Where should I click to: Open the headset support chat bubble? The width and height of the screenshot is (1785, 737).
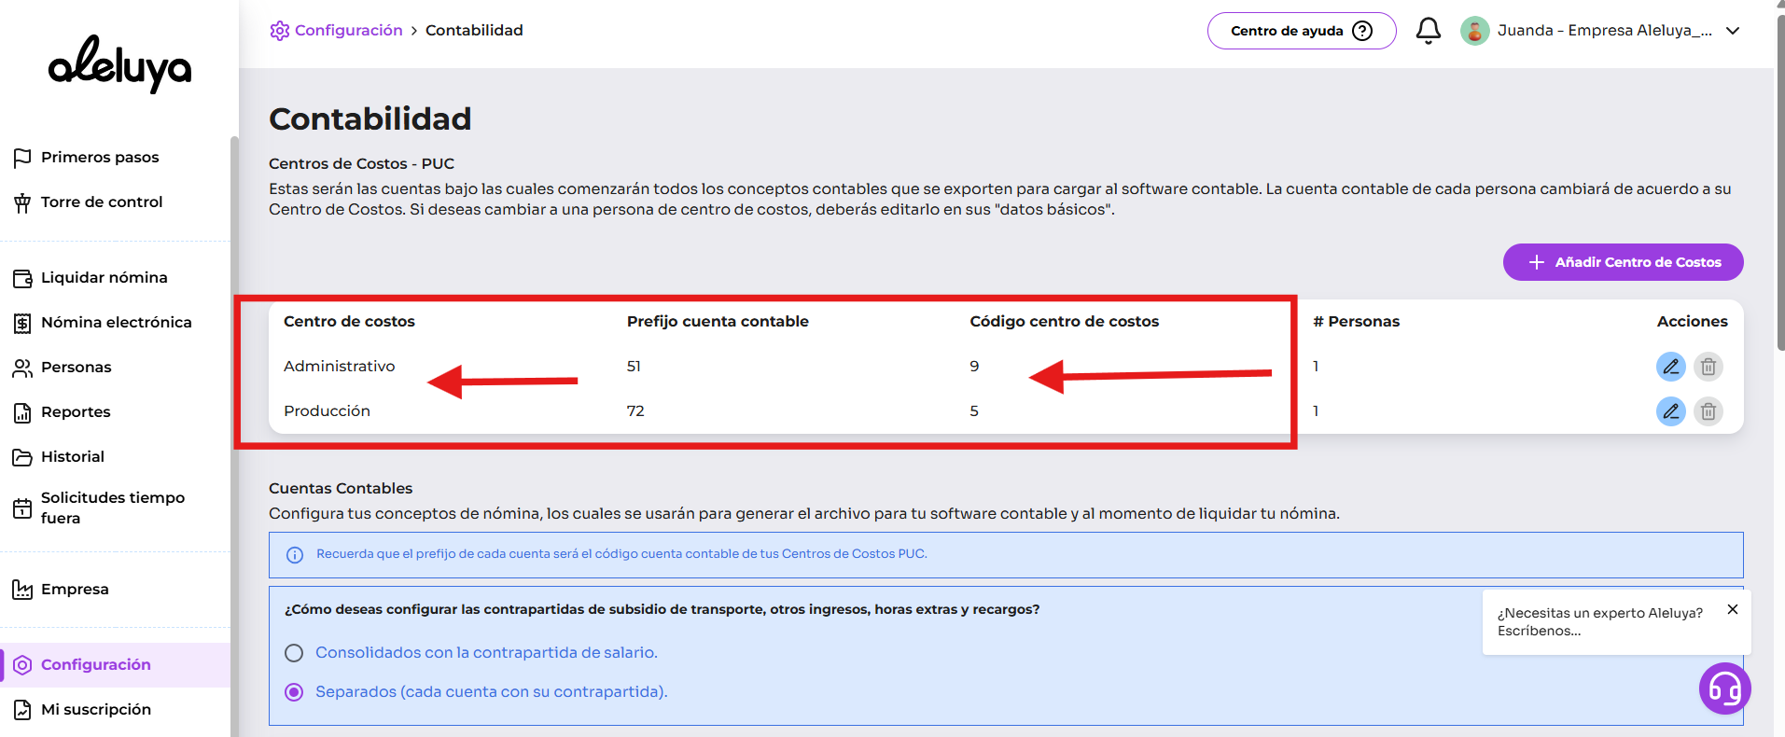1724,688
